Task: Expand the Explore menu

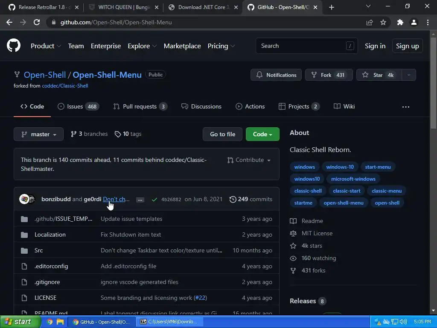Action: (x=142, y=46)
